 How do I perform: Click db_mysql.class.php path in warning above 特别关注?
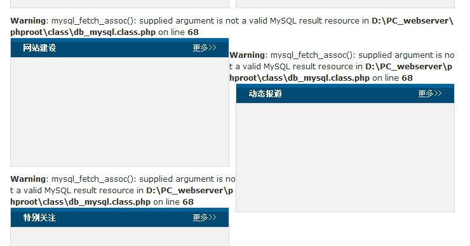click(110, 202)
